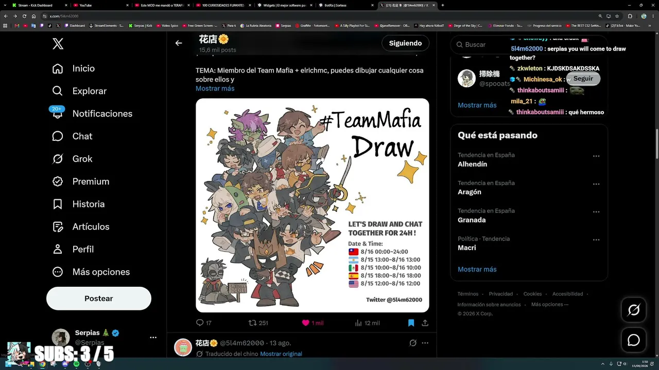Open the browser extensions puzzle icon
Viewport: 659px width, 370px height.
tap(630, 16)
